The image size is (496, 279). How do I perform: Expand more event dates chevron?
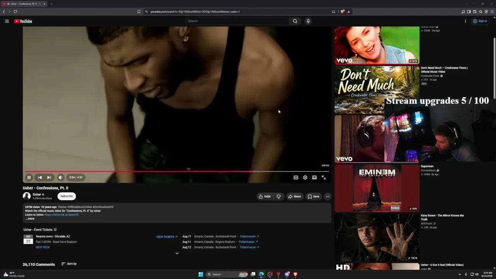point(177,253)
